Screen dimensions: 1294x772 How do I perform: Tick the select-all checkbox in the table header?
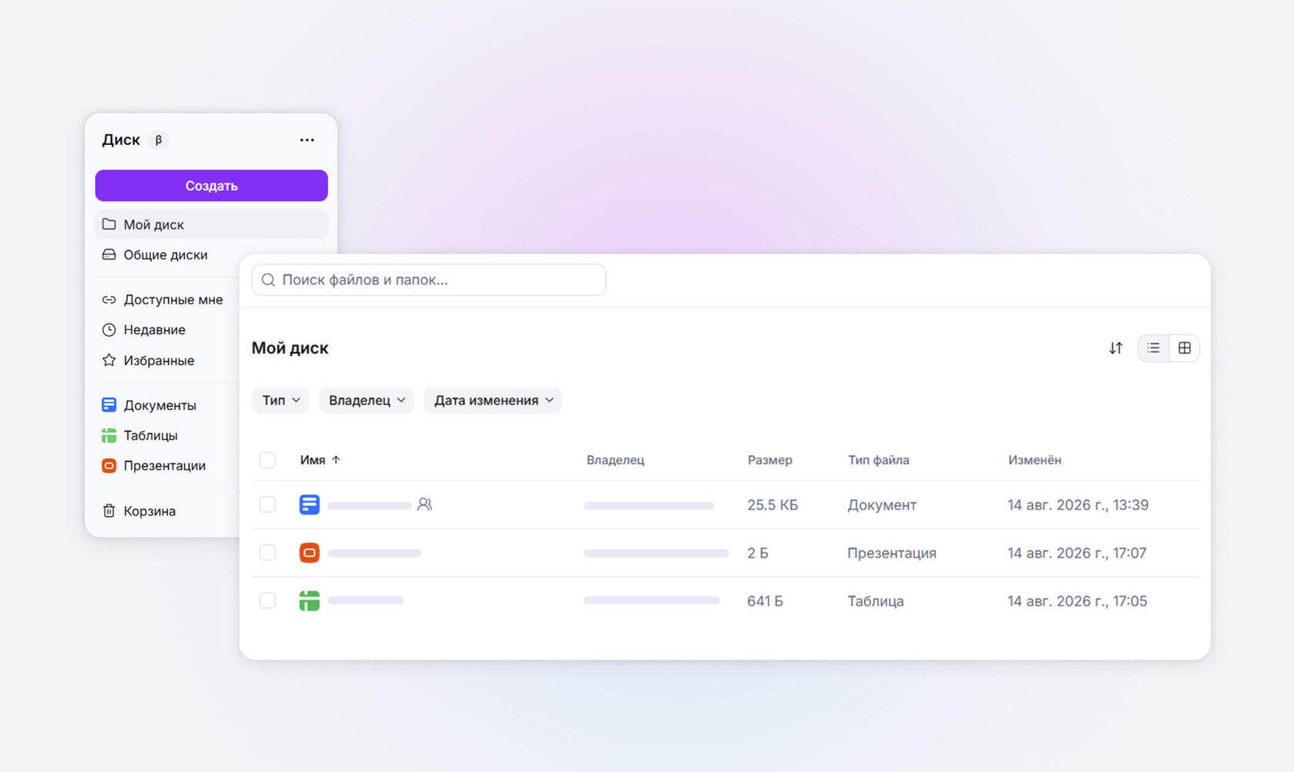[x=267, y=460]
